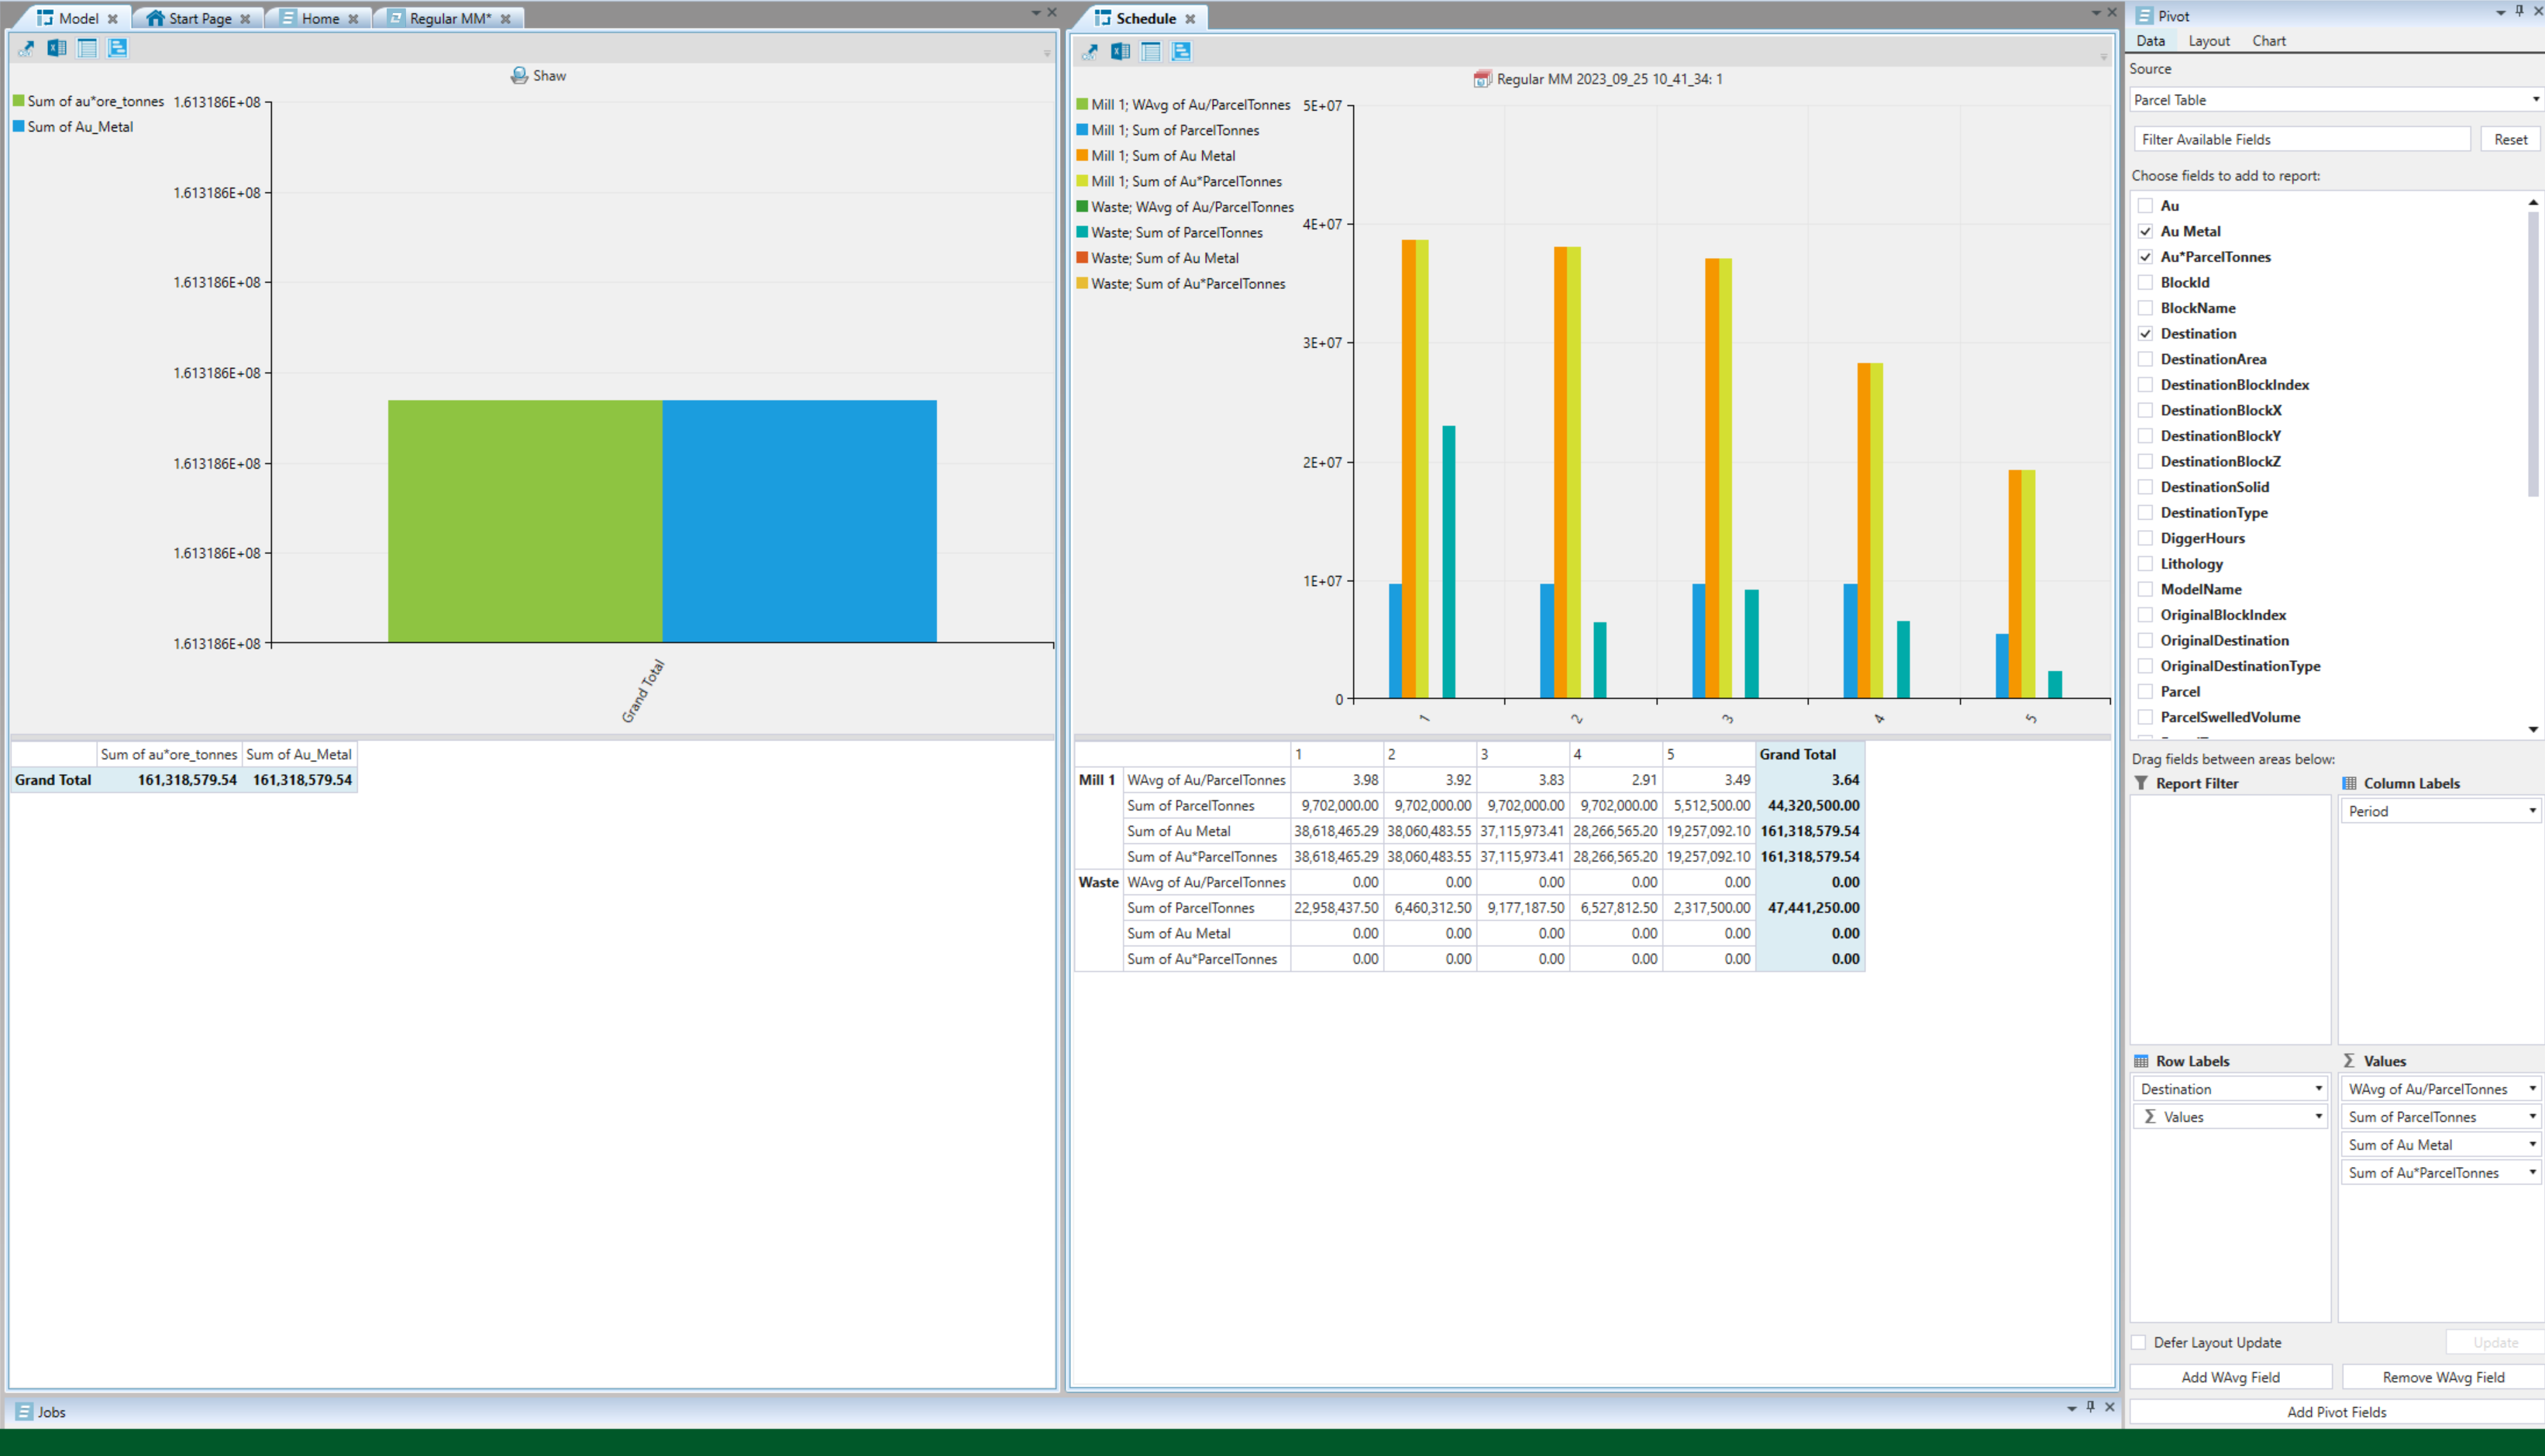The height and width of the screenshot is (1456, 2545).
Task: Pin the Pivot panel
Action: pos(2519,12)
